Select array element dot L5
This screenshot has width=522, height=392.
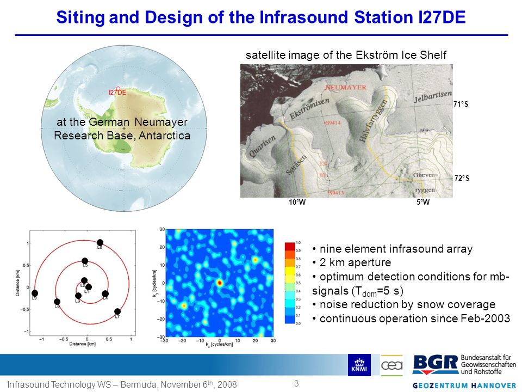85,261
